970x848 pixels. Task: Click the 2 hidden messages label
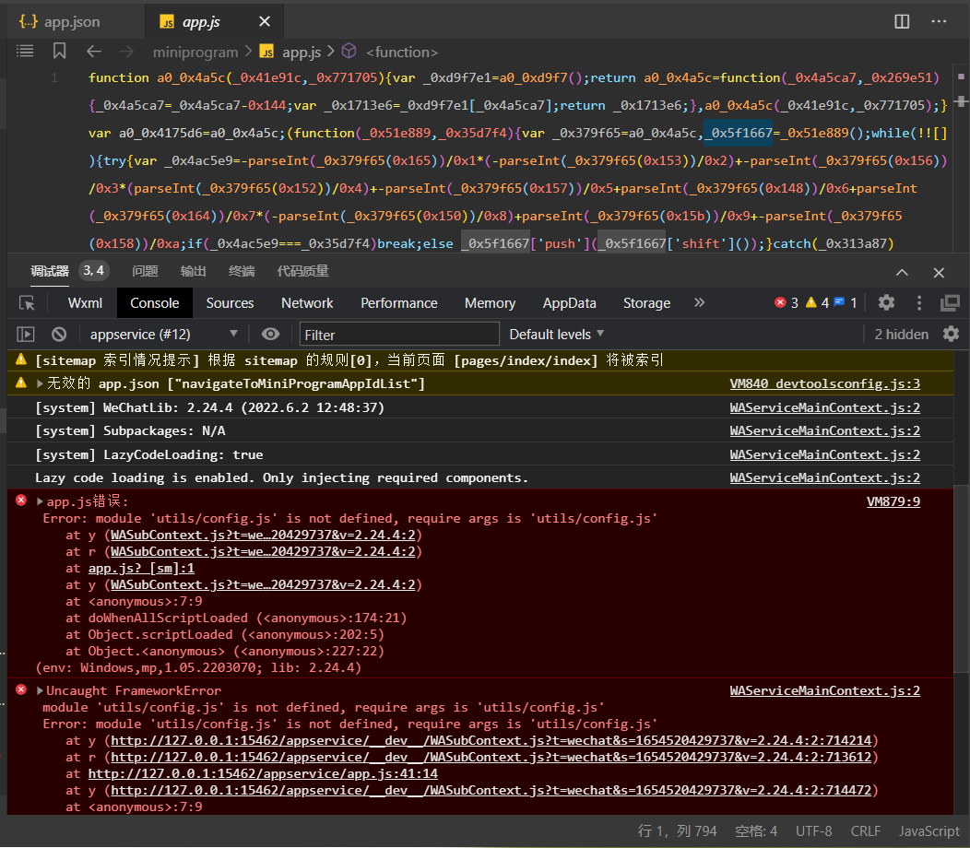902,335
